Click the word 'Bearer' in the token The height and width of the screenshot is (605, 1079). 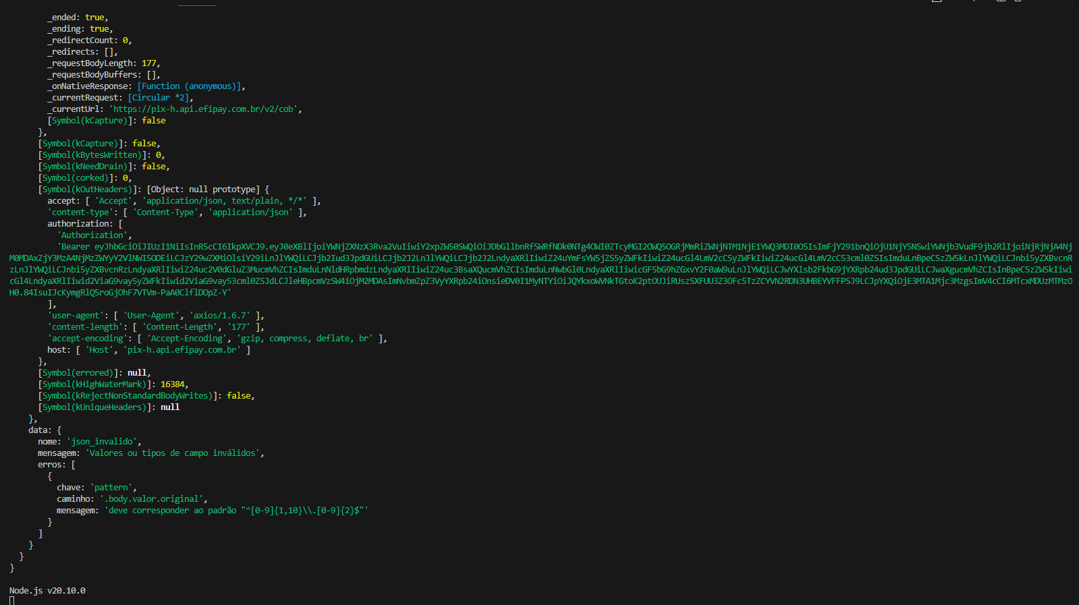pos(76,247)
